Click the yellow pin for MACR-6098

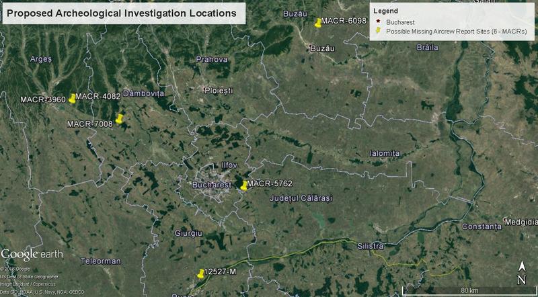tap(318, 23)
